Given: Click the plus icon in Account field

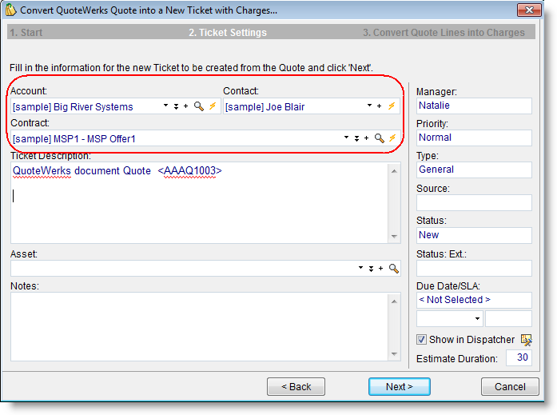Looking at the screenshot, I should point(186,106).
